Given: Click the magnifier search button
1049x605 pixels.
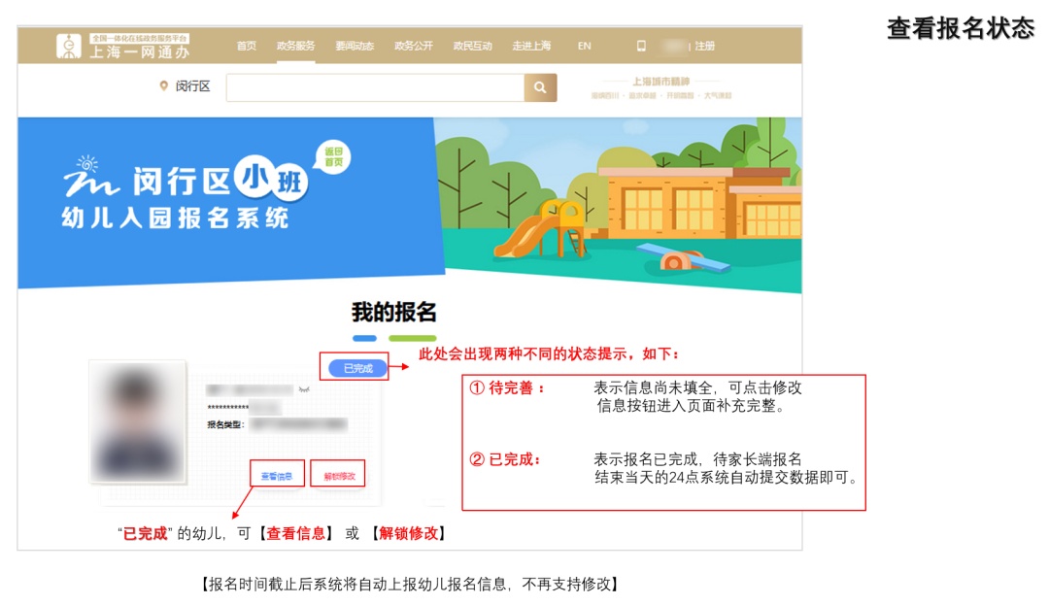Looking at the screenshot, I should 541,87.
